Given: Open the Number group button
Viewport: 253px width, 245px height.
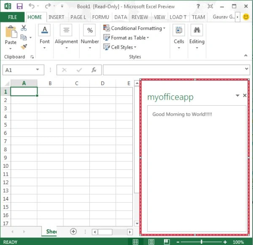Looking at the screenshot, I should tap(90, 36).
